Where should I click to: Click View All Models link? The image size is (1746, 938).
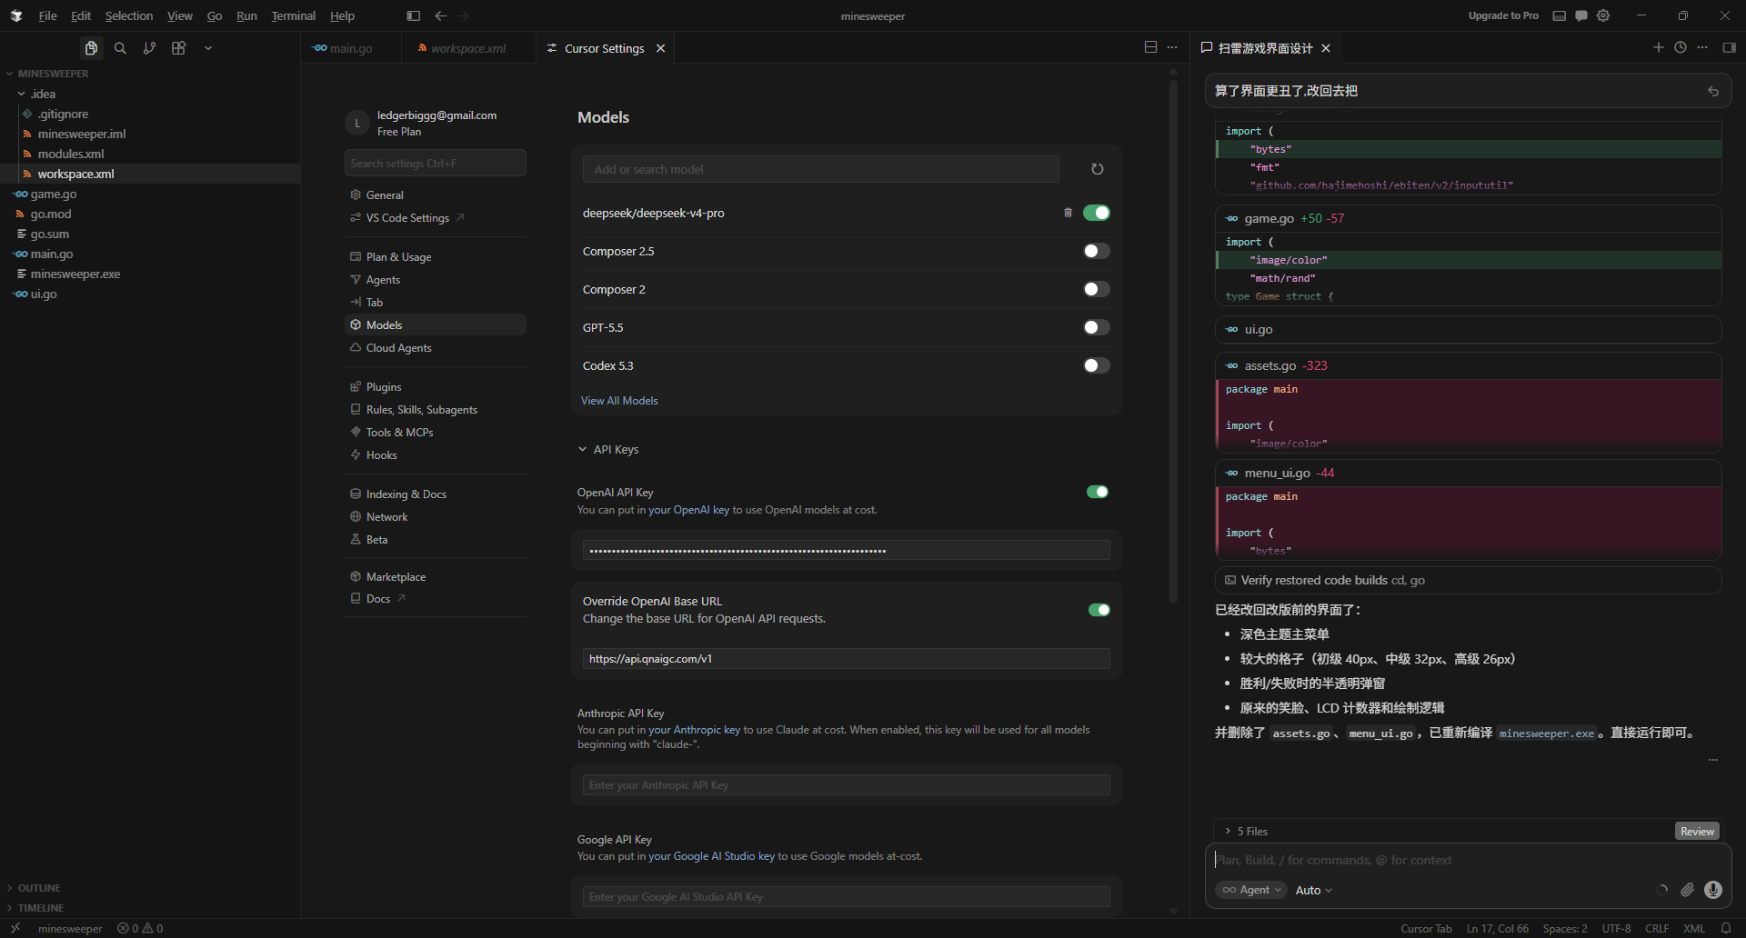(619, 401)
